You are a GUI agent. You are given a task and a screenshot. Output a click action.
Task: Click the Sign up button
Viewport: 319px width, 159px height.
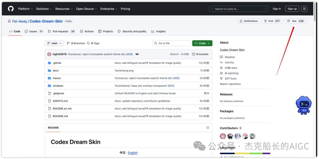coord(292,9)
